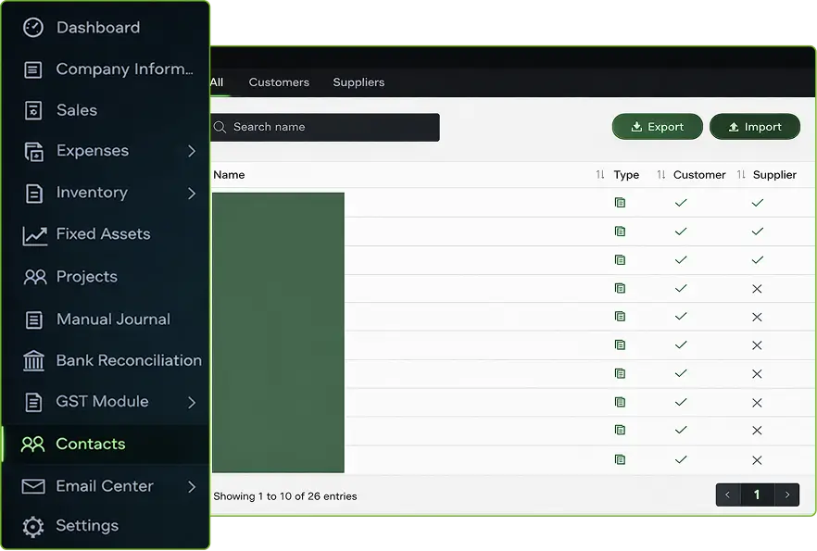The height and width of the screenshot is (551, 817).
Task: Toggle the last row's Supplier cross mark
Action: (x=757, y=460)
